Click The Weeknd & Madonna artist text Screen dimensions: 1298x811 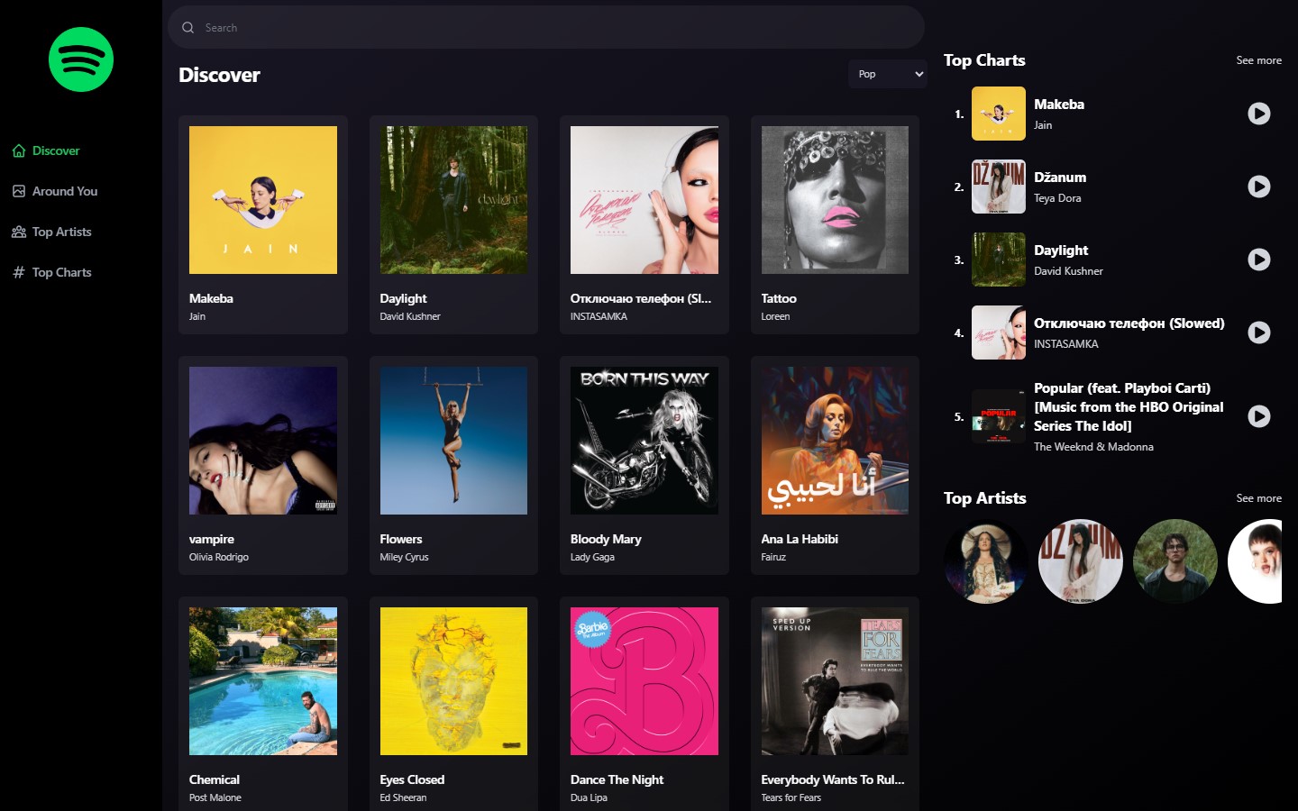pos(1093,447)
